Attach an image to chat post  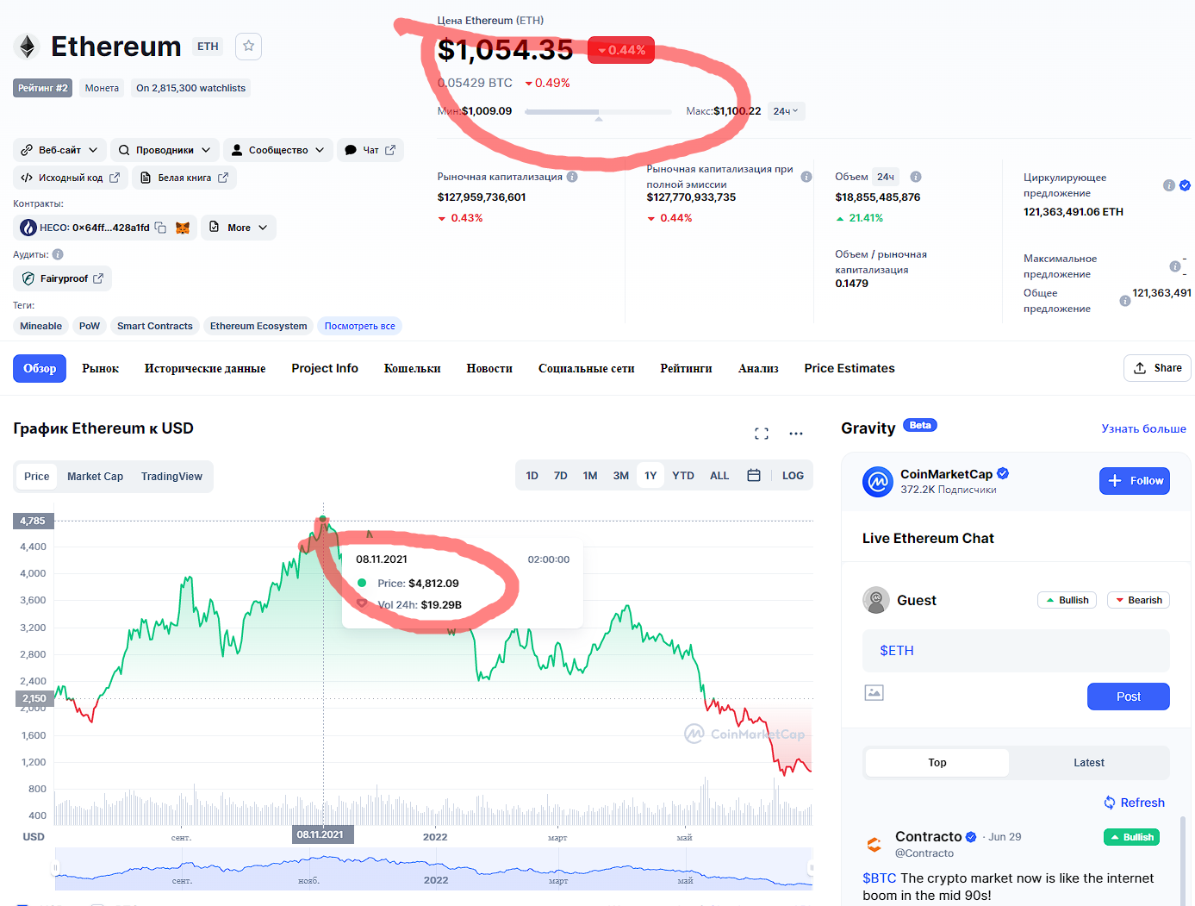(874, 692)
